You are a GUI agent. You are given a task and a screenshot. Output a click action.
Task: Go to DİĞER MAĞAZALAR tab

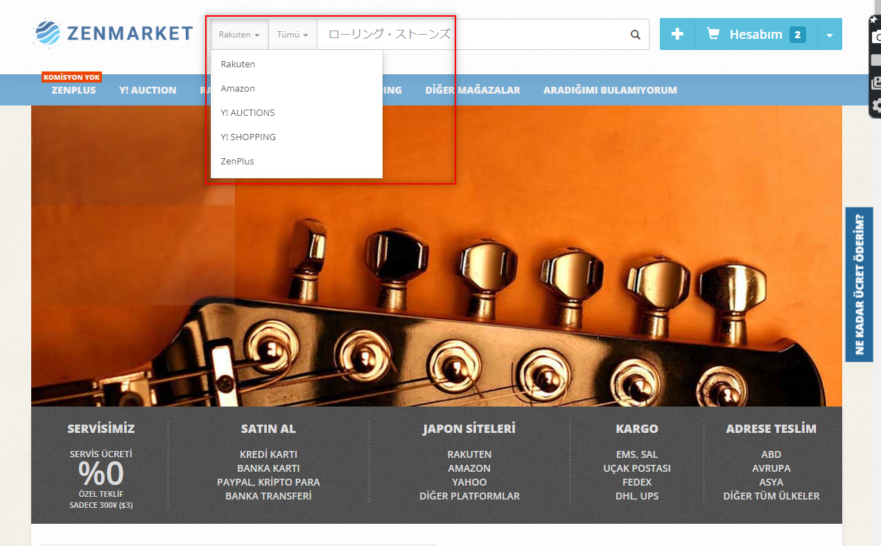[473, 90]
